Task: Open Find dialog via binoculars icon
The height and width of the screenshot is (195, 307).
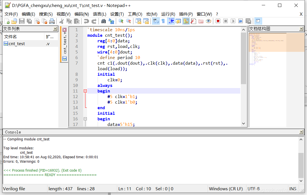Action: pos(104,21)
